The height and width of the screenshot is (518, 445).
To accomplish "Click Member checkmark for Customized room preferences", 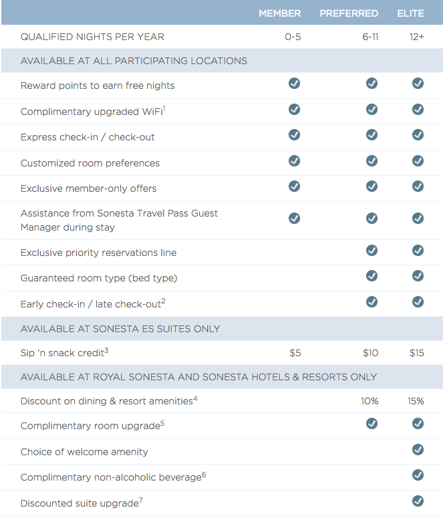I will 294,161.
